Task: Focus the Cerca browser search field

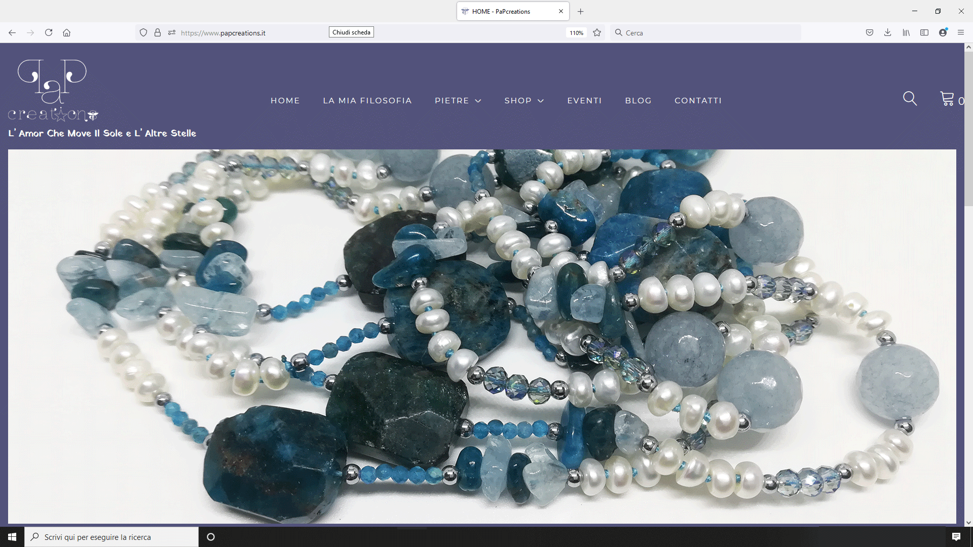Action: 705,33
